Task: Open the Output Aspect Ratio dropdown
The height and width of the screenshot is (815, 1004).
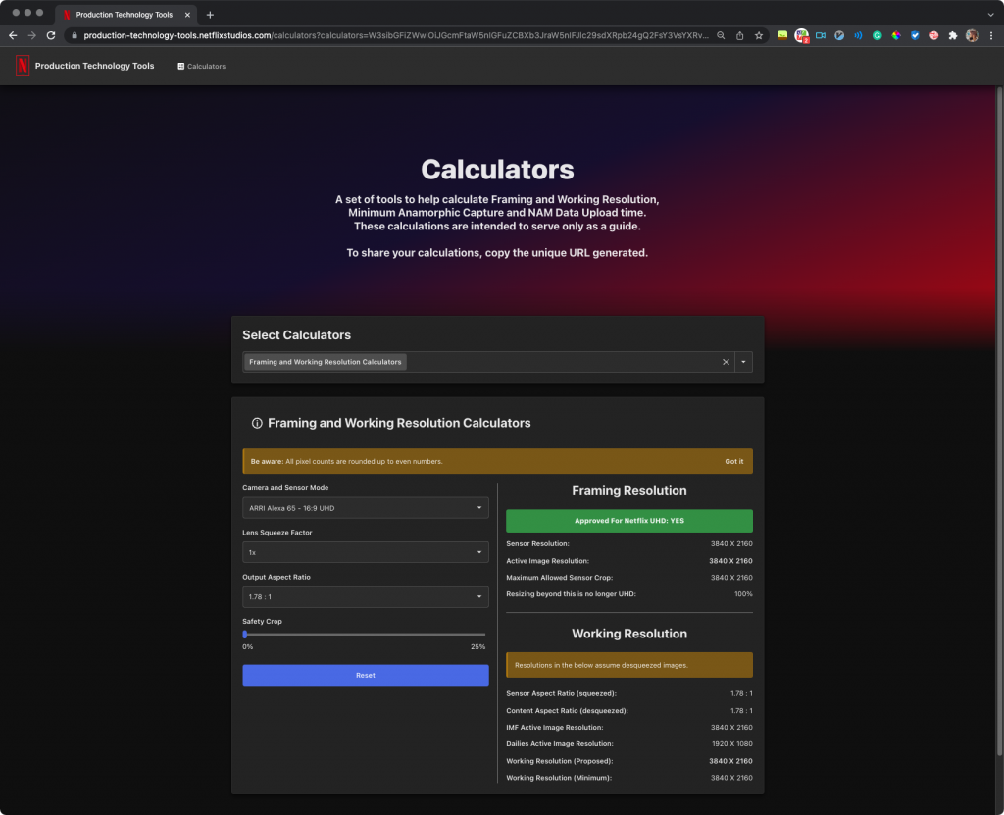Action: tap(365, 596)
